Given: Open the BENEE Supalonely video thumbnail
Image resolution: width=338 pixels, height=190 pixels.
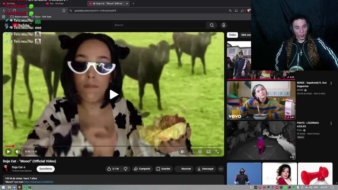Looking at the screenshot, I should [x=261, y=100].
